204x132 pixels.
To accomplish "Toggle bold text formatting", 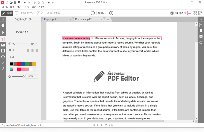I will [10, 50].
